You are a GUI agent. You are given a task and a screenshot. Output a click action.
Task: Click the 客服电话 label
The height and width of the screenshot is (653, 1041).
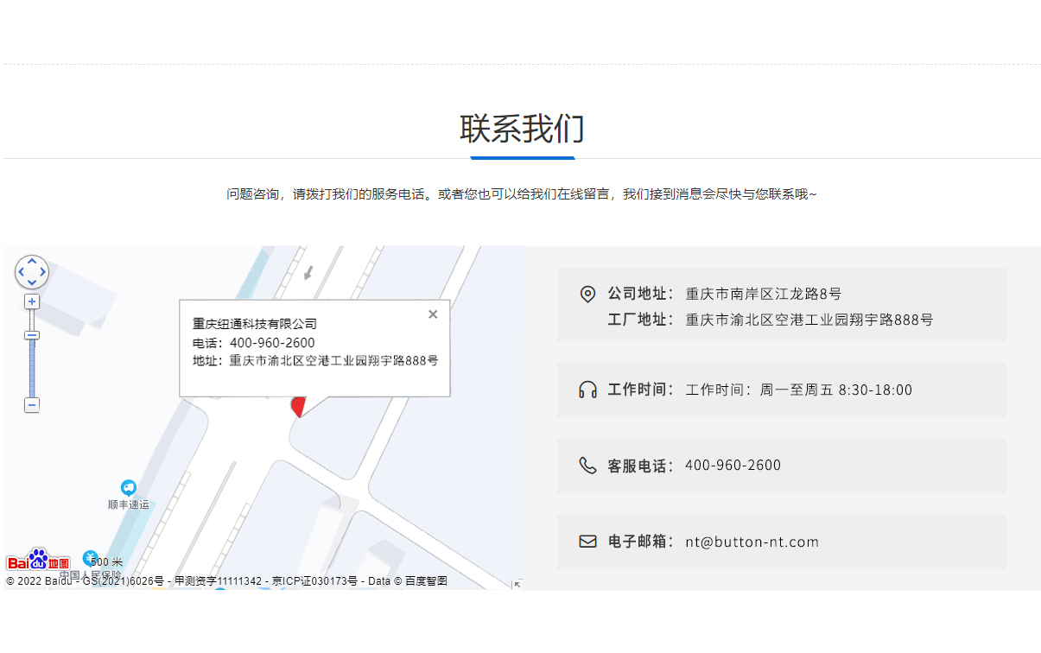coord(640,466)
